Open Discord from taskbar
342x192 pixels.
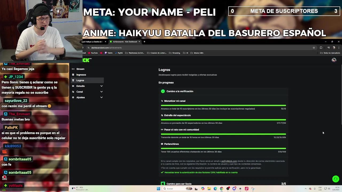tap(234, 189)
